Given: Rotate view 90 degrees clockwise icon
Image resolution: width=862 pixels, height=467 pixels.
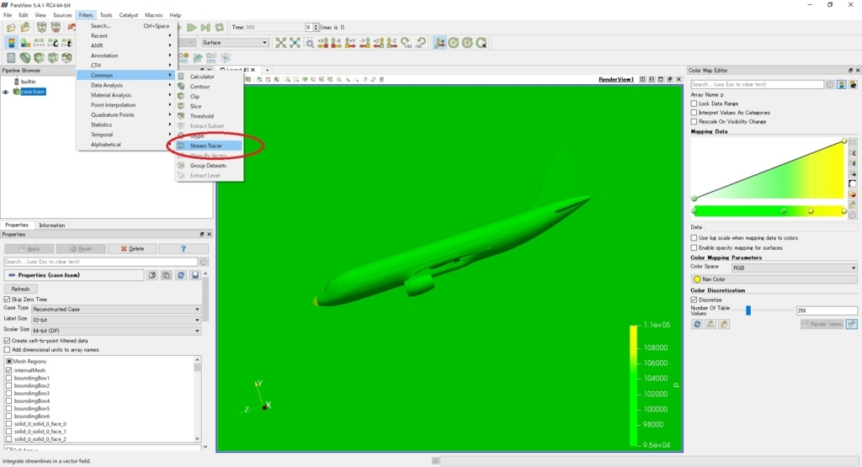Looking at the screenshot, I should point(407,43).
